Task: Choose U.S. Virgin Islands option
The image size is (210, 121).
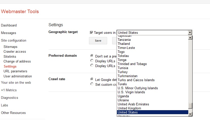Action: click(153, 92)
